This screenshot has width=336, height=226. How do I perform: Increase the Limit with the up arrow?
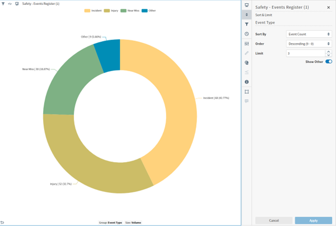[329, 52]
